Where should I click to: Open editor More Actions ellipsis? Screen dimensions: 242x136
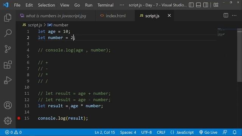click(x=234, y=15)
